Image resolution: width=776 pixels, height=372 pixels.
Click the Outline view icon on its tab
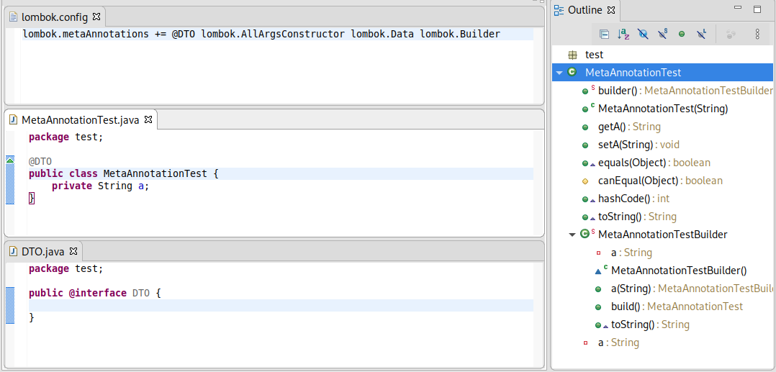pyautogui.click(x=559, y=9)
